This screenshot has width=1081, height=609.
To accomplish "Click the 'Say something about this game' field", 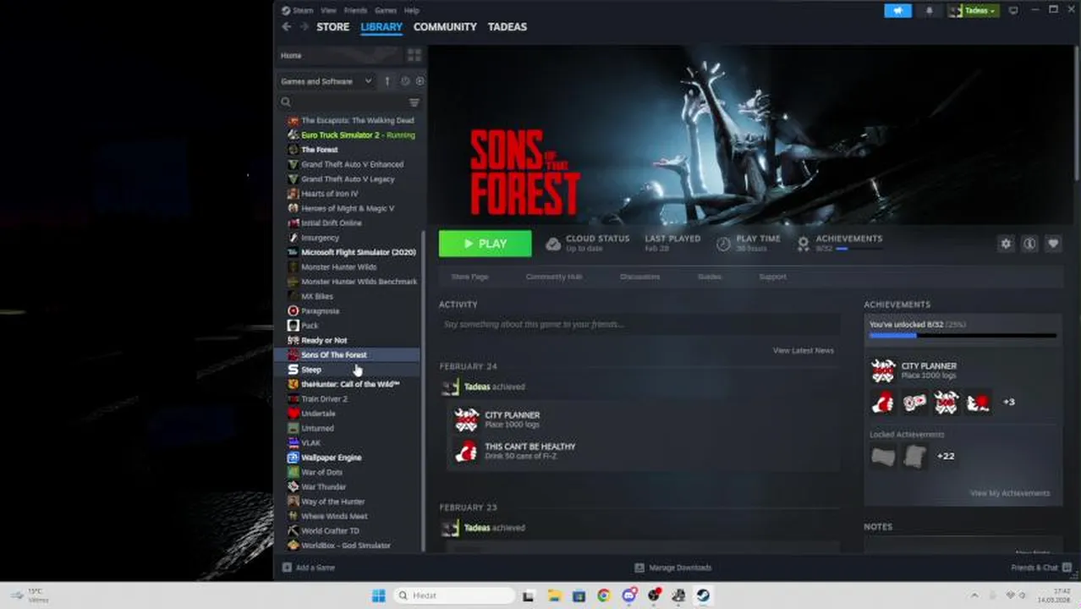I will [640, 325].
